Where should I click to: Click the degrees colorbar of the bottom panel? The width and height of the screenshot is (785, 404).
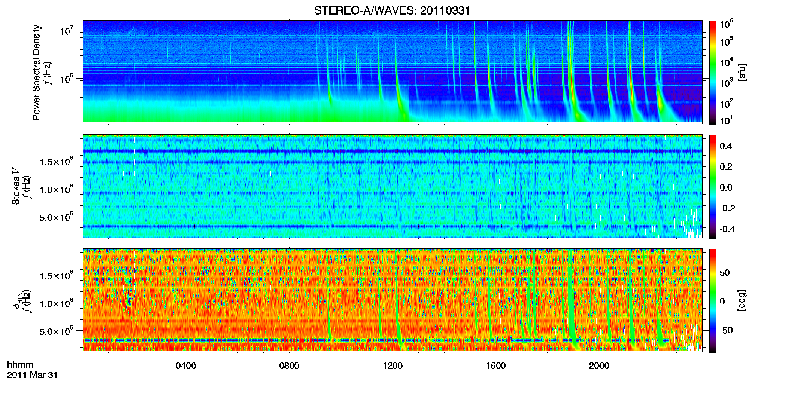tap(713, 300)
